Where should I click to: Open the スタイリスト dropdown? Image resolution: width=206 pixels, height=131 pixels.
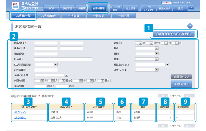[x=147, y=70]
